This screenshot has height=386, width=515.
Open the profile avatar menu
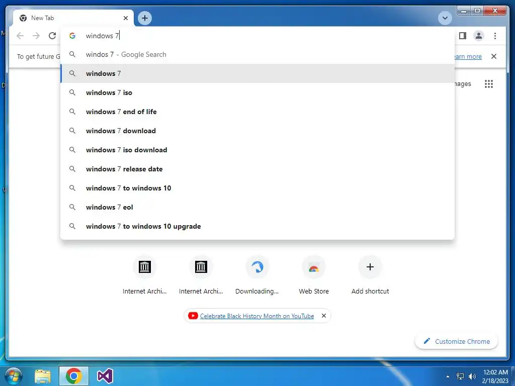point(479,36)
